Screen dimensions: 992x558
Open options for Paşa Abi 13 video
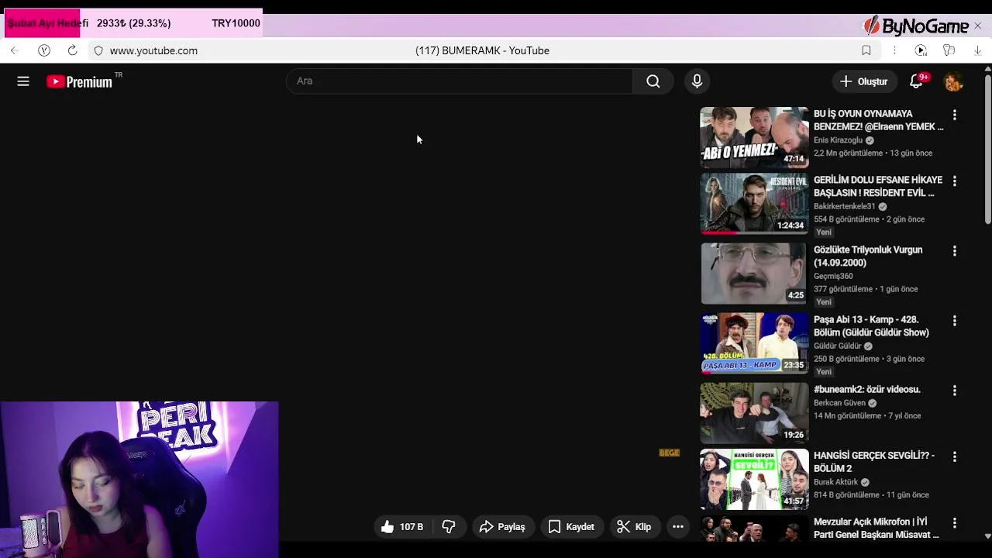(955, 321)
